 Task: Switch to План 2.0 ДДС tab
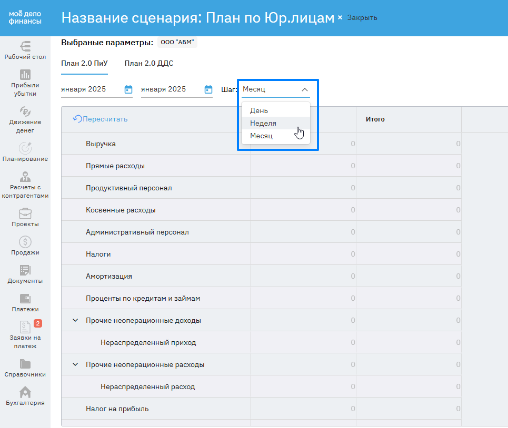[x=148, y=64]
